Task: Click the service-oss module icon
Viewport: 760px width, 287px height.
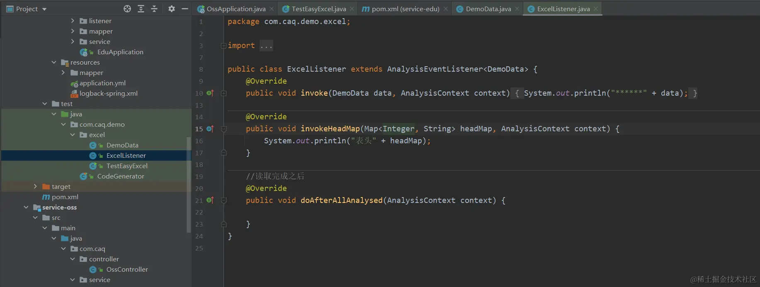Action: coord(37,207)
